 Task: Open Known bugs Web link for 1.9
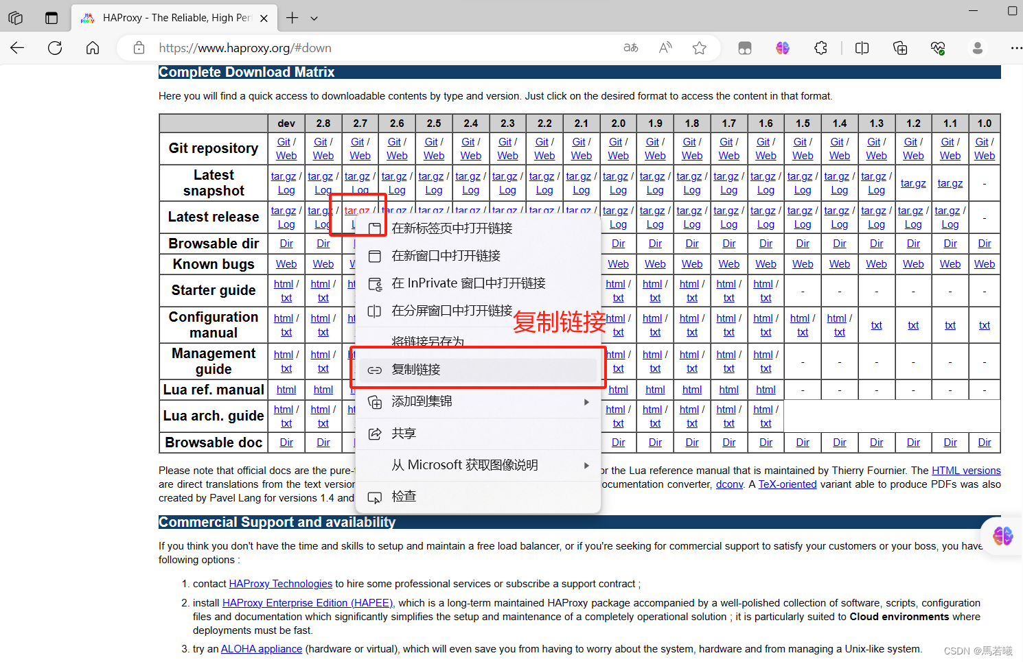click(x=655, y=264)
